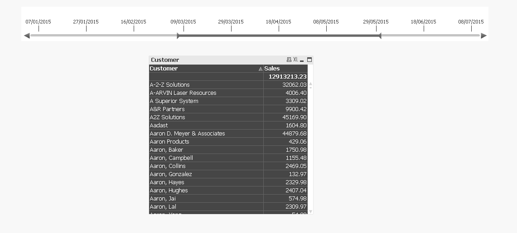Screen dimensions: 517x233
Task: Click sales value 574.98
Action: (x=285, y=199)
